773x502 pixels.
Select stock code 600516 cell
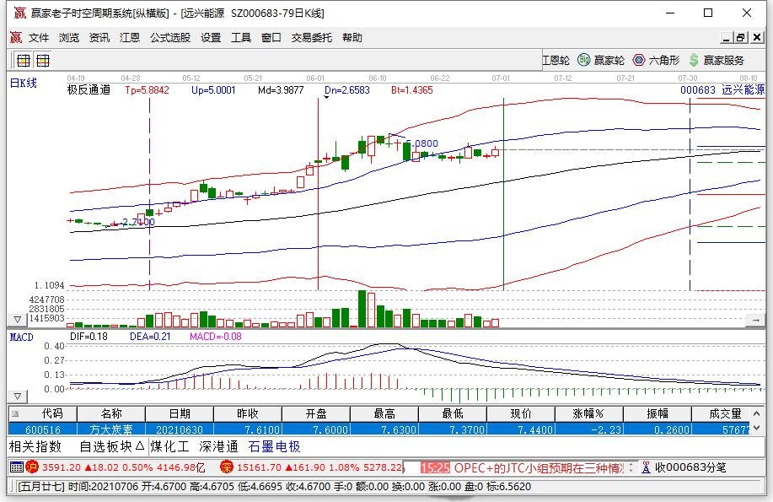(x=43, y=429)
